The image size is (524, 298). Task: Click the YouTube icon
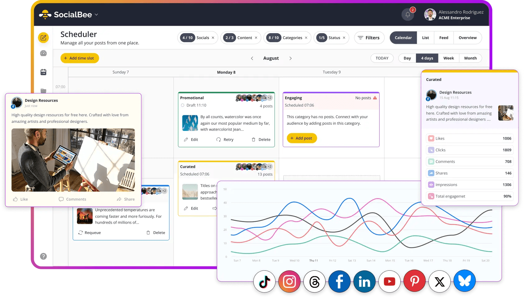[390, 282]
